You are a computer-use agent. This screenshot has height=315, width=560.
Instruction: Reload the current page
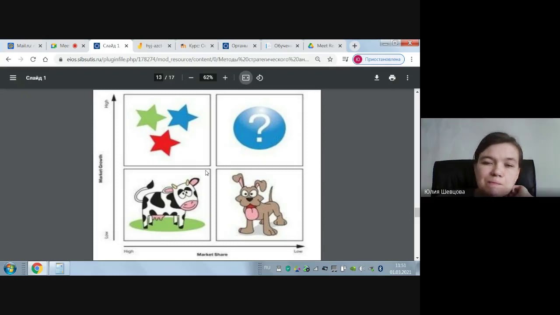click(33, 59)
